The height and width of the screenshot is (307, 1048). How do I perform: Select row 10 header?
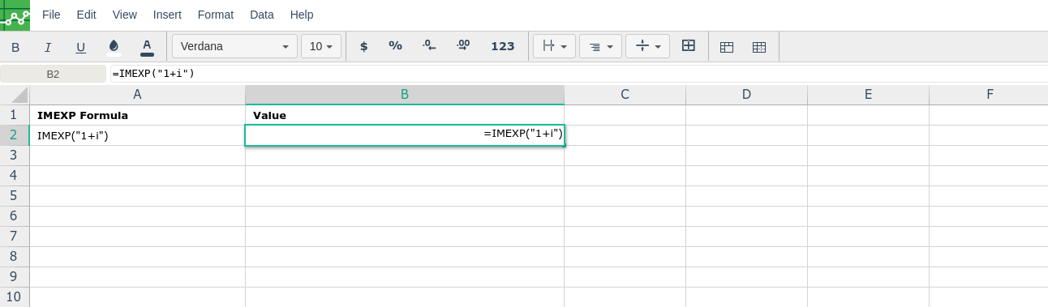(15, 297)
